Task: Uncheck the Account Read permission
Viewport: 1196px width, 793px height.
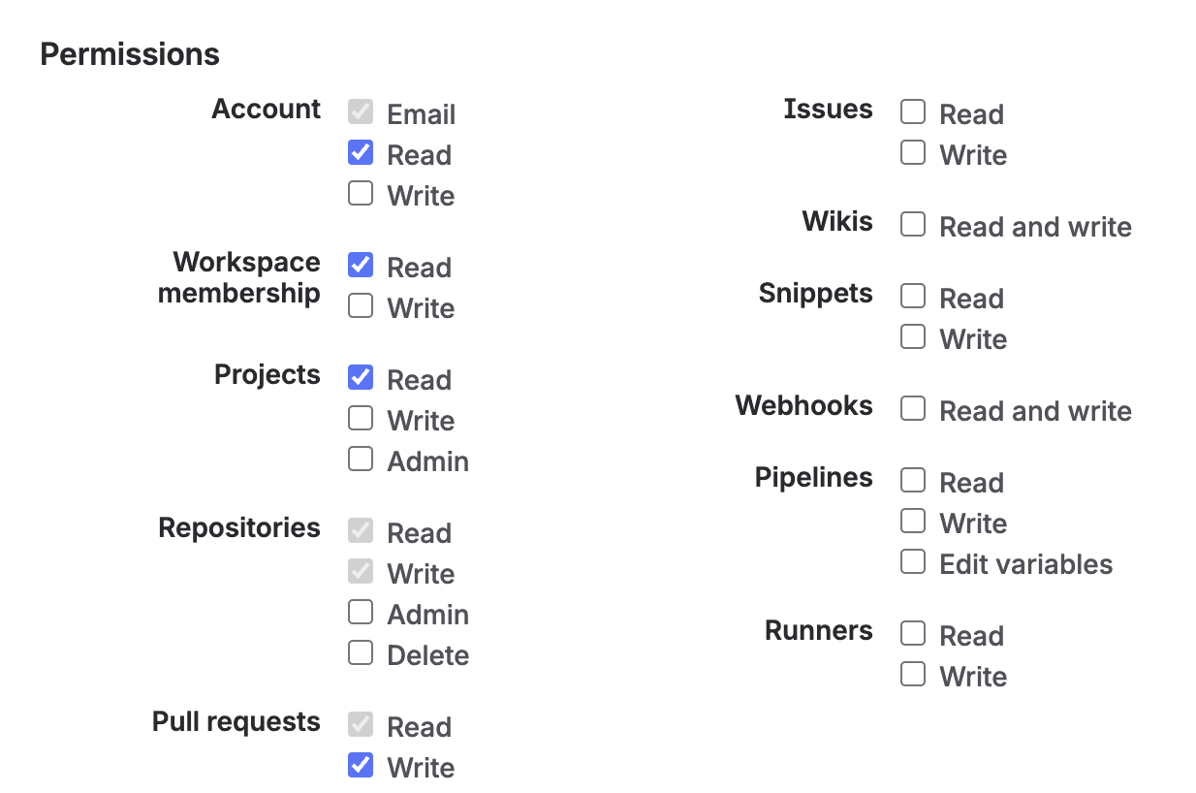Action: [x=361, y=153]
